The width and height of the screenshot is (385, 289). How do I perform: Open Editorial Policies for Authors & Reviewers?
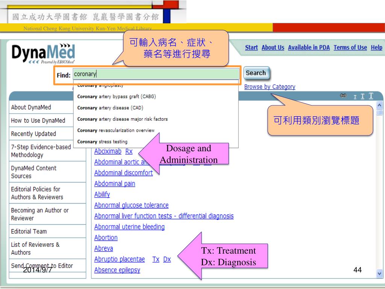47,193
